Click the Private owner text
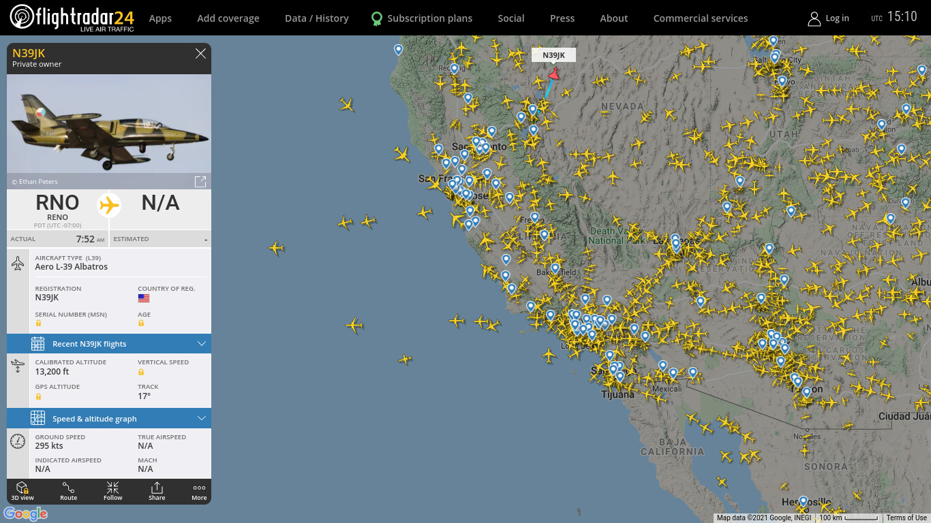The image size is (931, 523). [37, 64]
